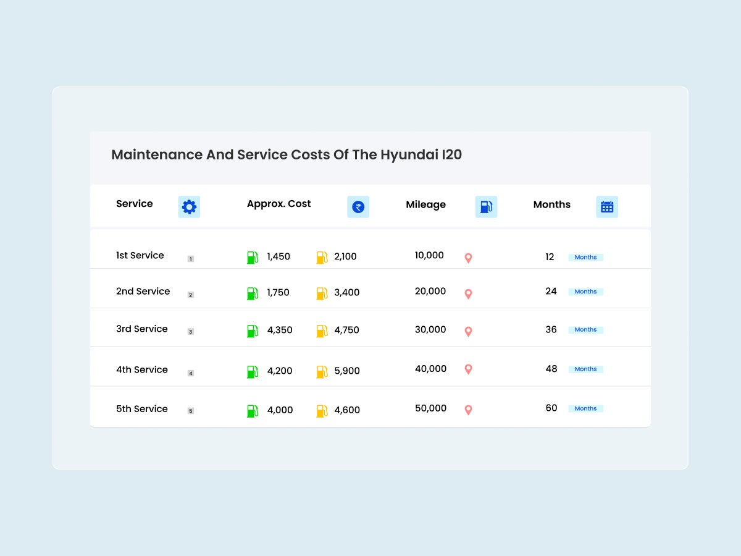Click the Months badge next to 48

coord(585,369)
